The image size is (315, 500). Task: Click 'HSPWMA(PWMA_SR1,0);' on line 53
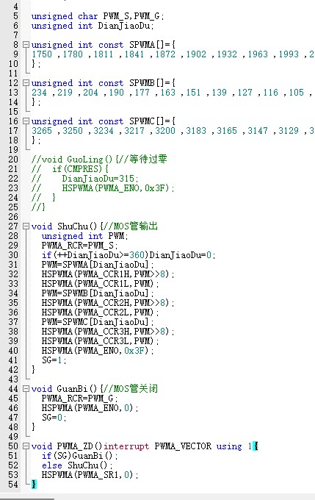pos(90,475)
